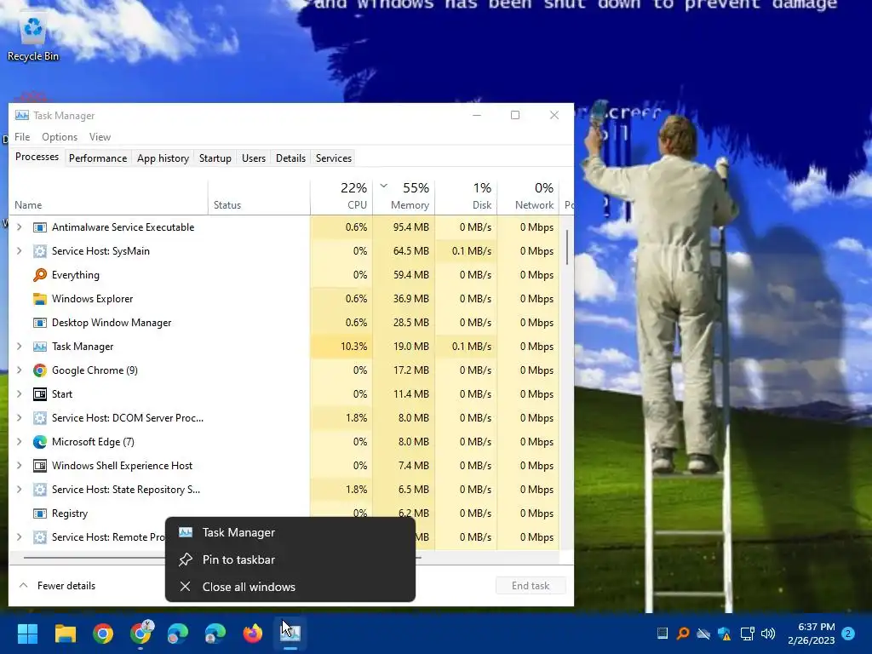The height and width of the screenshot is (654, 872).
Task: Switch to the Performance tab
Action: 98,158
